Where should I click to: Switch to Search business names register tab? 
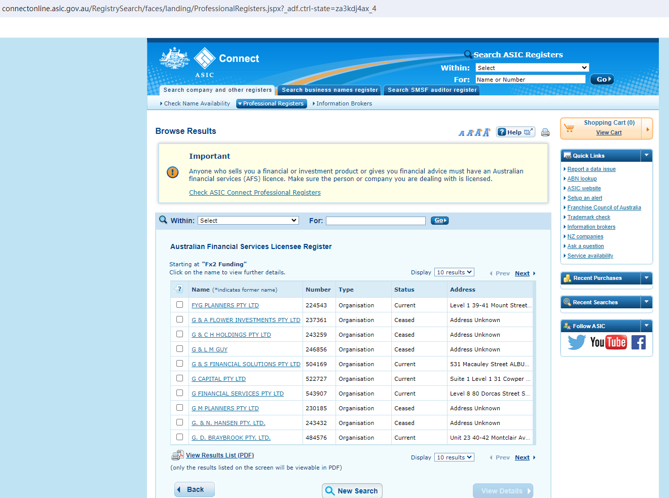click(330, 90)
